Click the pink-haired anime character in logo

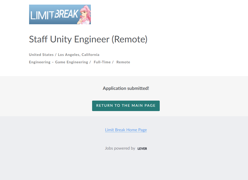(x=84, y=15)
